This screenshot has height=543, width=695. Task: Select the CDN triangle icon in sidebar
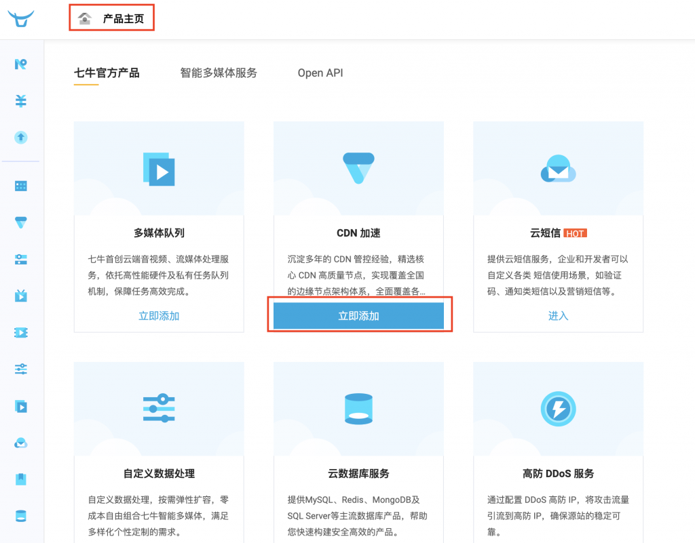coord(21,222)
